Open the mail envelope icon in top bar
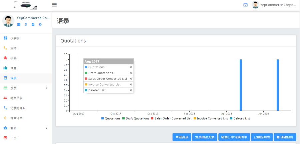The height and width of the screenshot is (144, 300). 246,5
